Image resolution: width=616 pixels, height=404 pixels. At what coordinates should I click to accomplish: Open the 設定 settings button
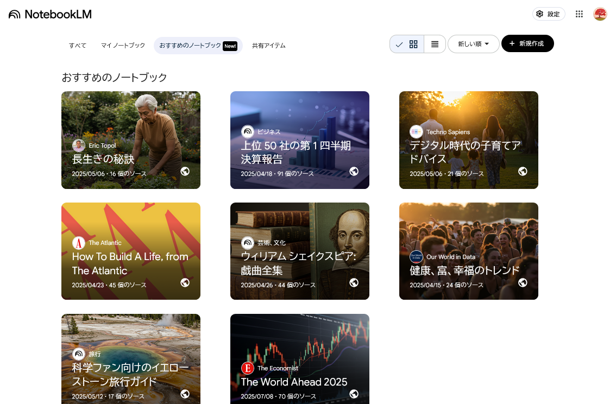pos(548,14)
